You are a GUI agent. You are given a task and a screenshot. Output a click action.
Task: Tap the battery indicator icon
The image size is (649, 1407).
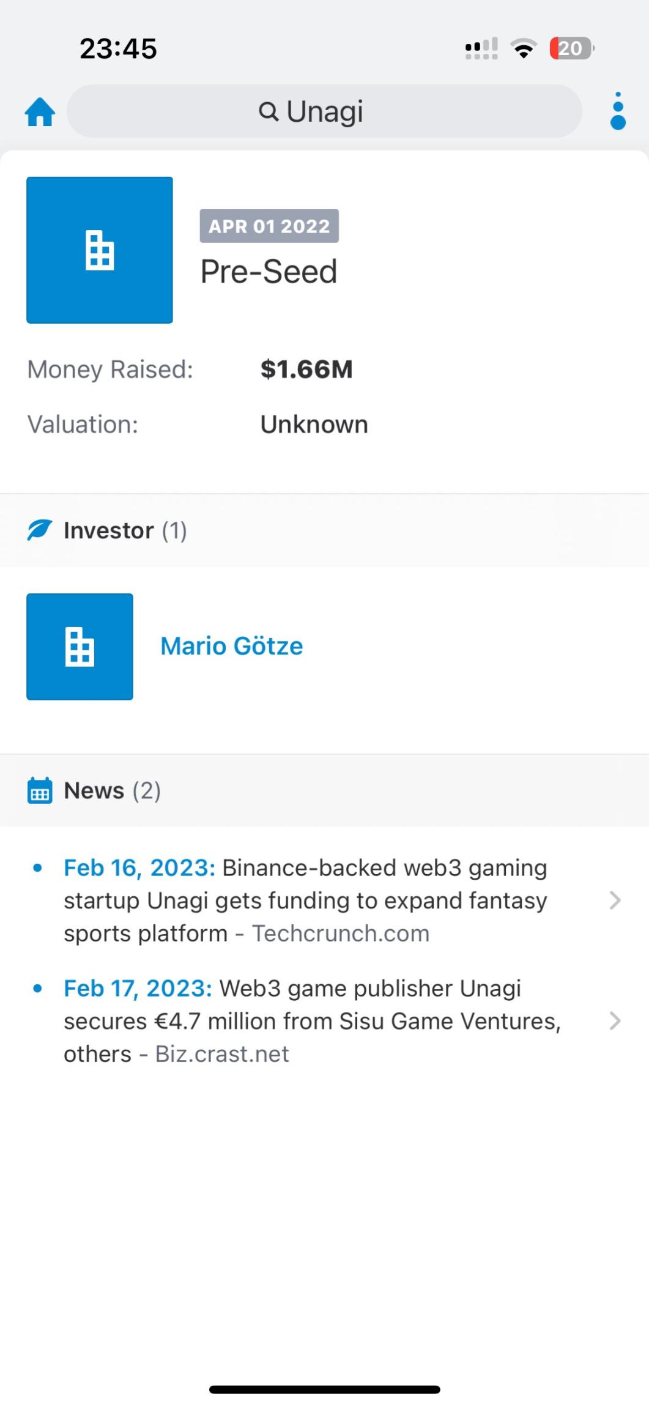pos(571,48)
